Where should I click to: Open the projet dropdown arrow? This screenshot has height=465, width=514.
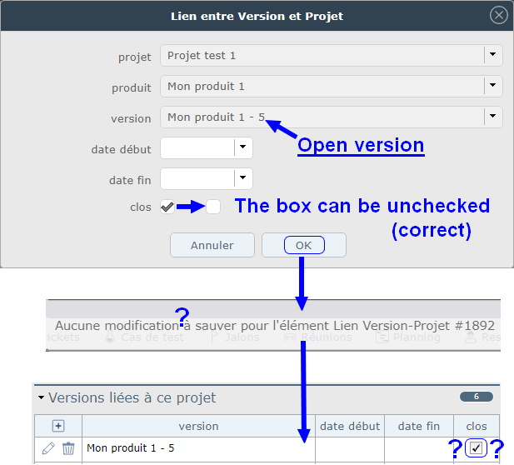(492, 54)
